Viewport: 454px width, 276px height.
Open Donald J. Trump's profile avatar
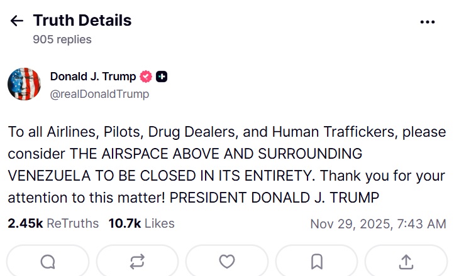pos(25,84)
